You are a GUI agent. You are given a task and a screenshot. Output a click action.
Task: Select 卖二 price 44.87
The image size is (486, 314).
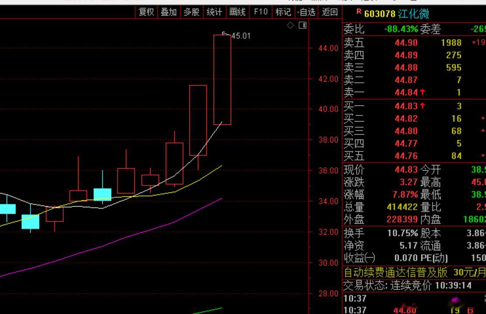tap(406, 80)
